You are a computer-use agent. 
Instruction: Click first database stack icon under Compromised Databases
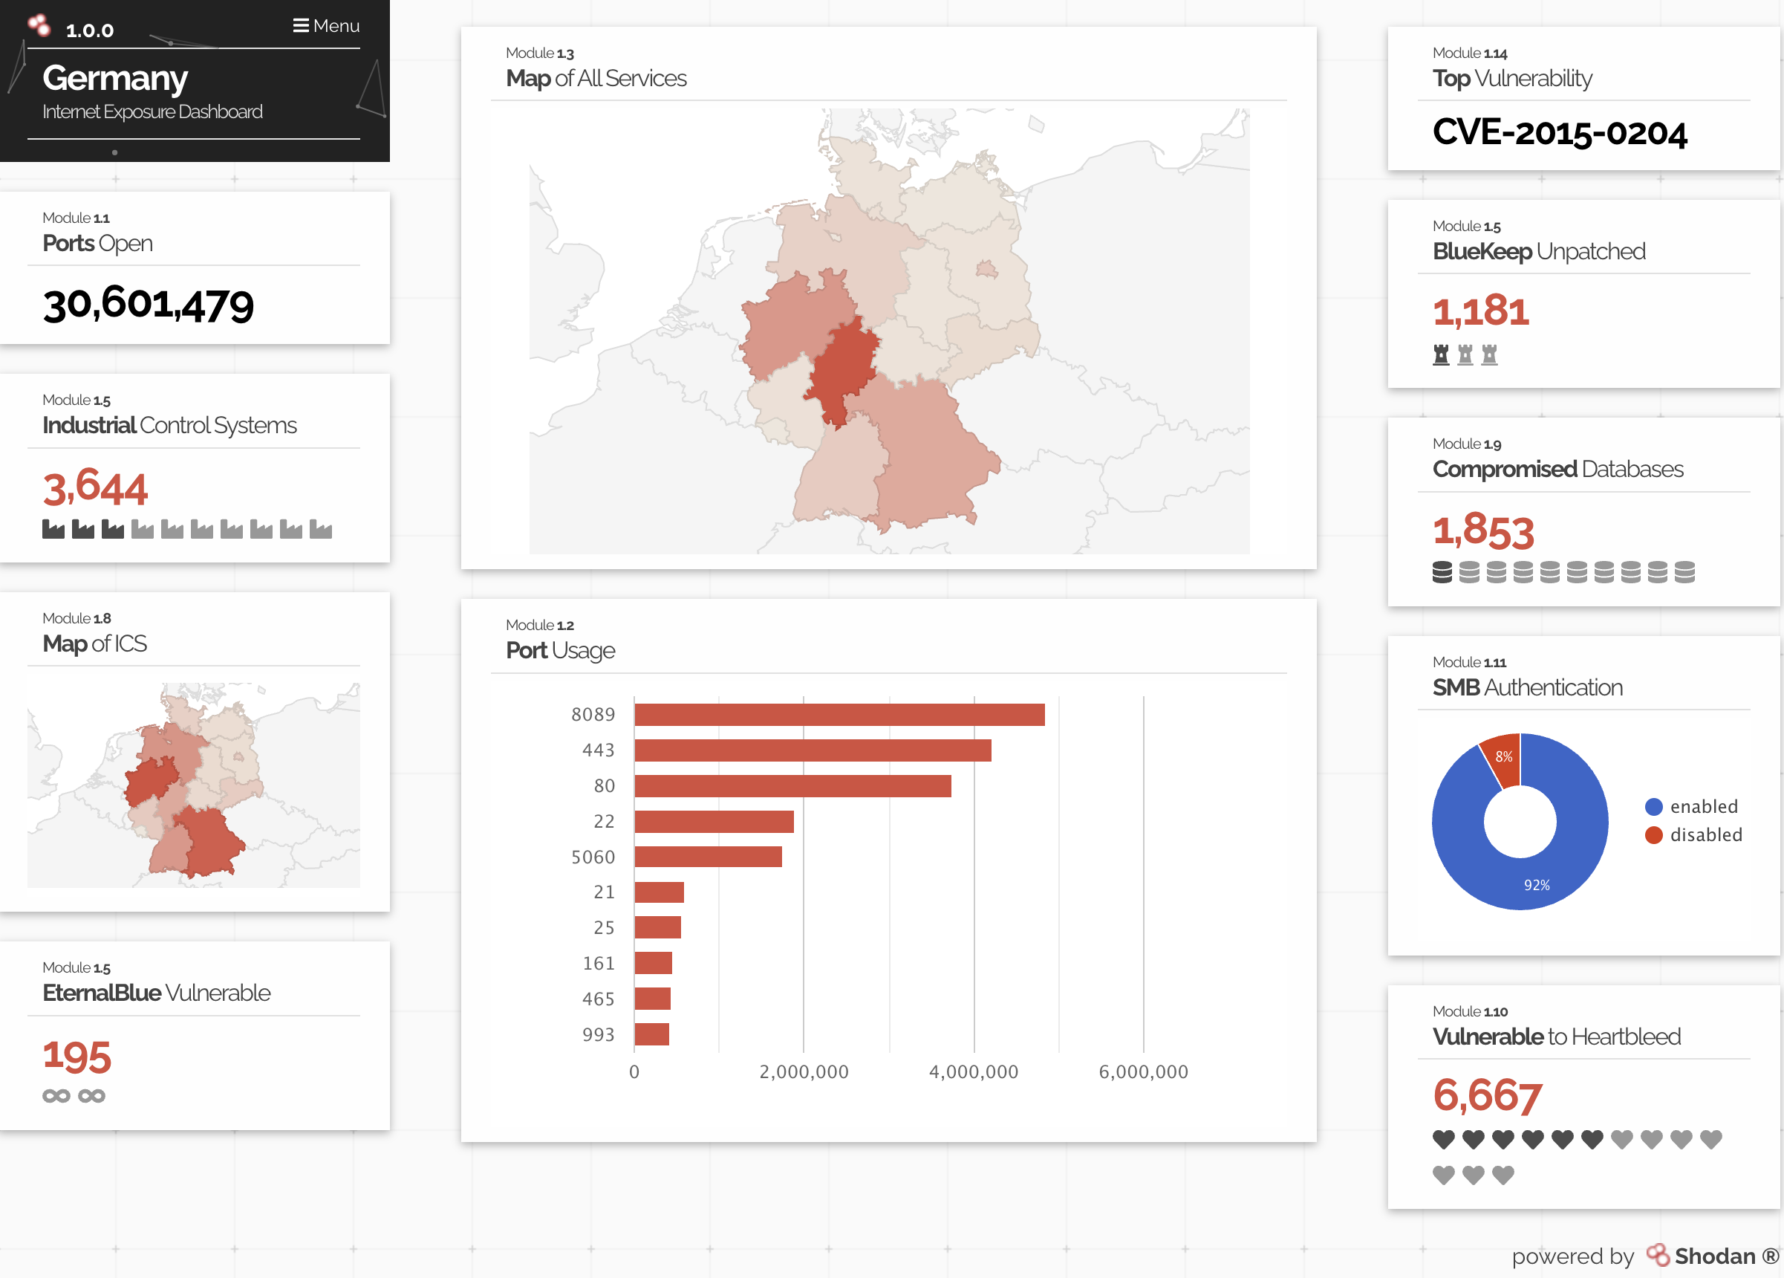point(1442,572)
